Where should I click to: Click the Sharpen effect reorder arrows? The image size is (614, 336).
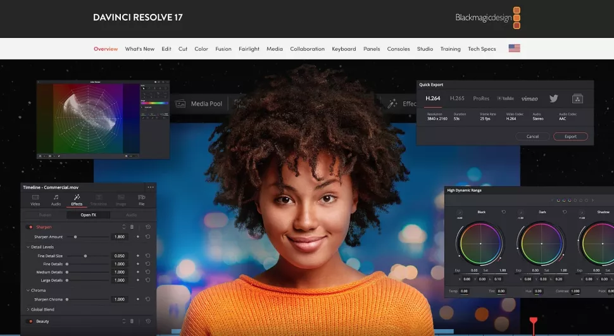(123, 227)
